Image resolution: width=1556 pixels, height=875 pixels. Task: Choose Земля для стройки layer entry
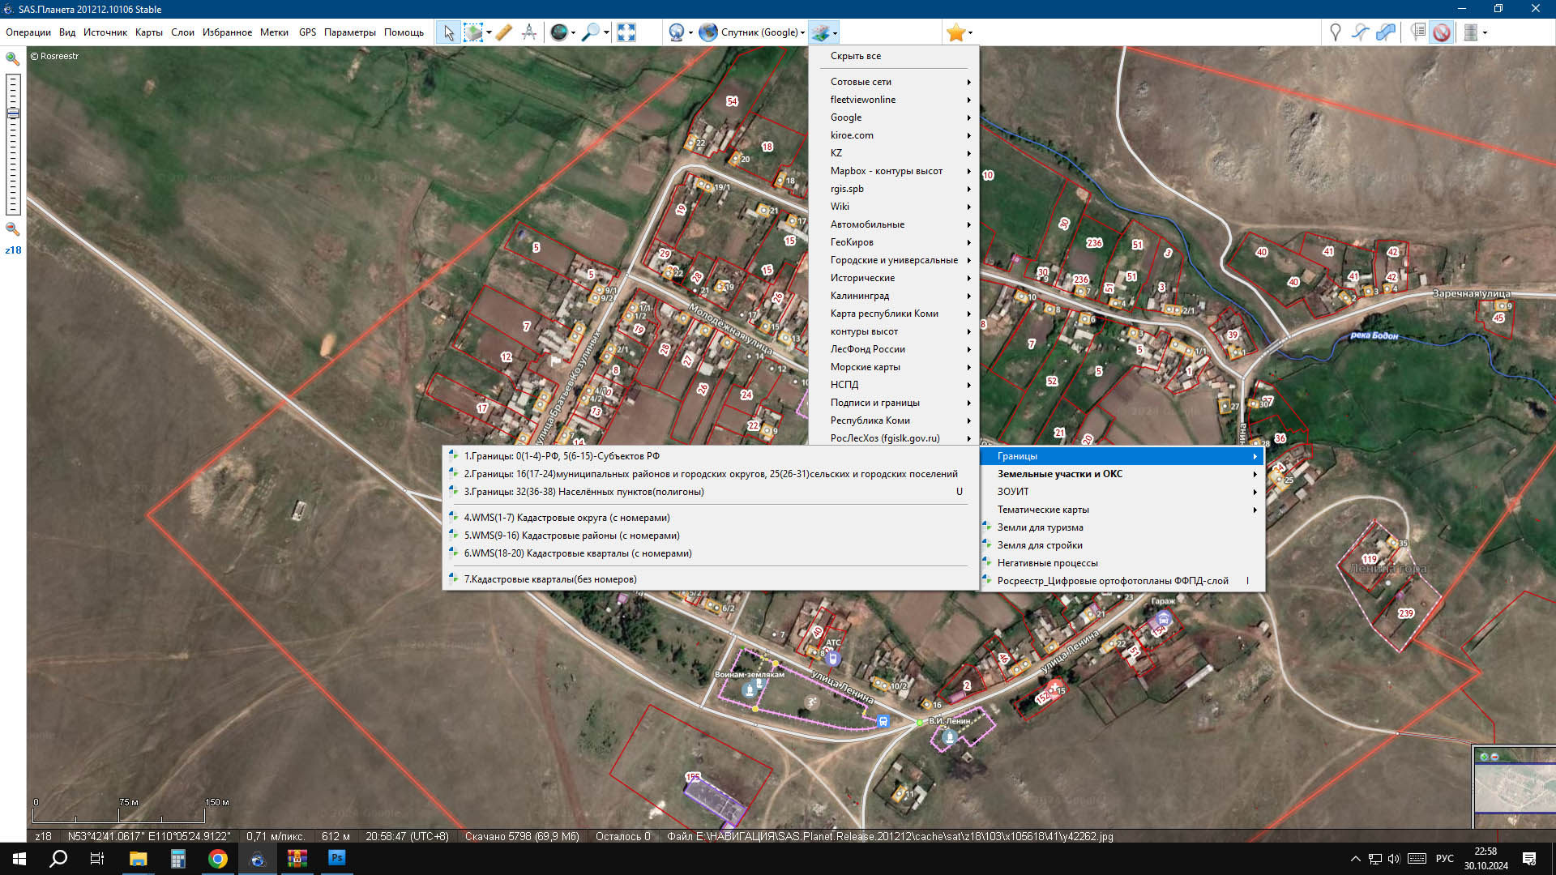tap(1039, 545)
